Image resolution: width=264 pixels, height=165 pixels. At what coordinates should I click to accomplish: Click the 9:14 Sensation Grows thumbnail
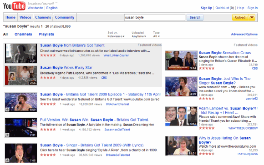pos(181,60)
